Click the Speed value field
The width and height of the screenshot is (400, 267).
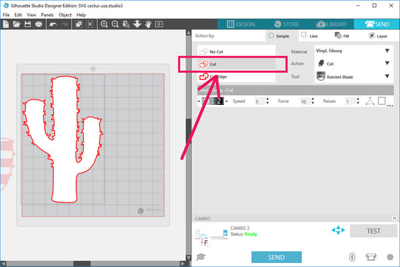259,101
